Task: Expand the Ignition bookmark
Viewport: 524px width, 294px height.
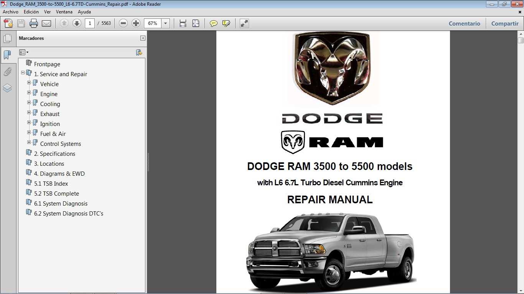Action: pyautogui.click(x=29, y=122)
